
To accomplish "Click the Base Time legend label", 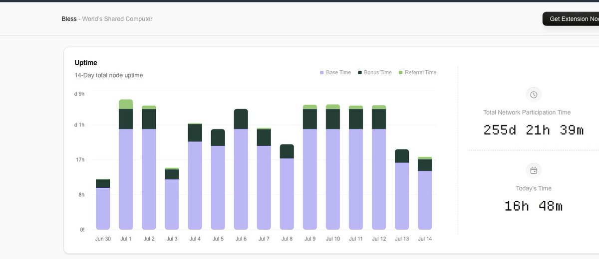I will click(338, 73).
